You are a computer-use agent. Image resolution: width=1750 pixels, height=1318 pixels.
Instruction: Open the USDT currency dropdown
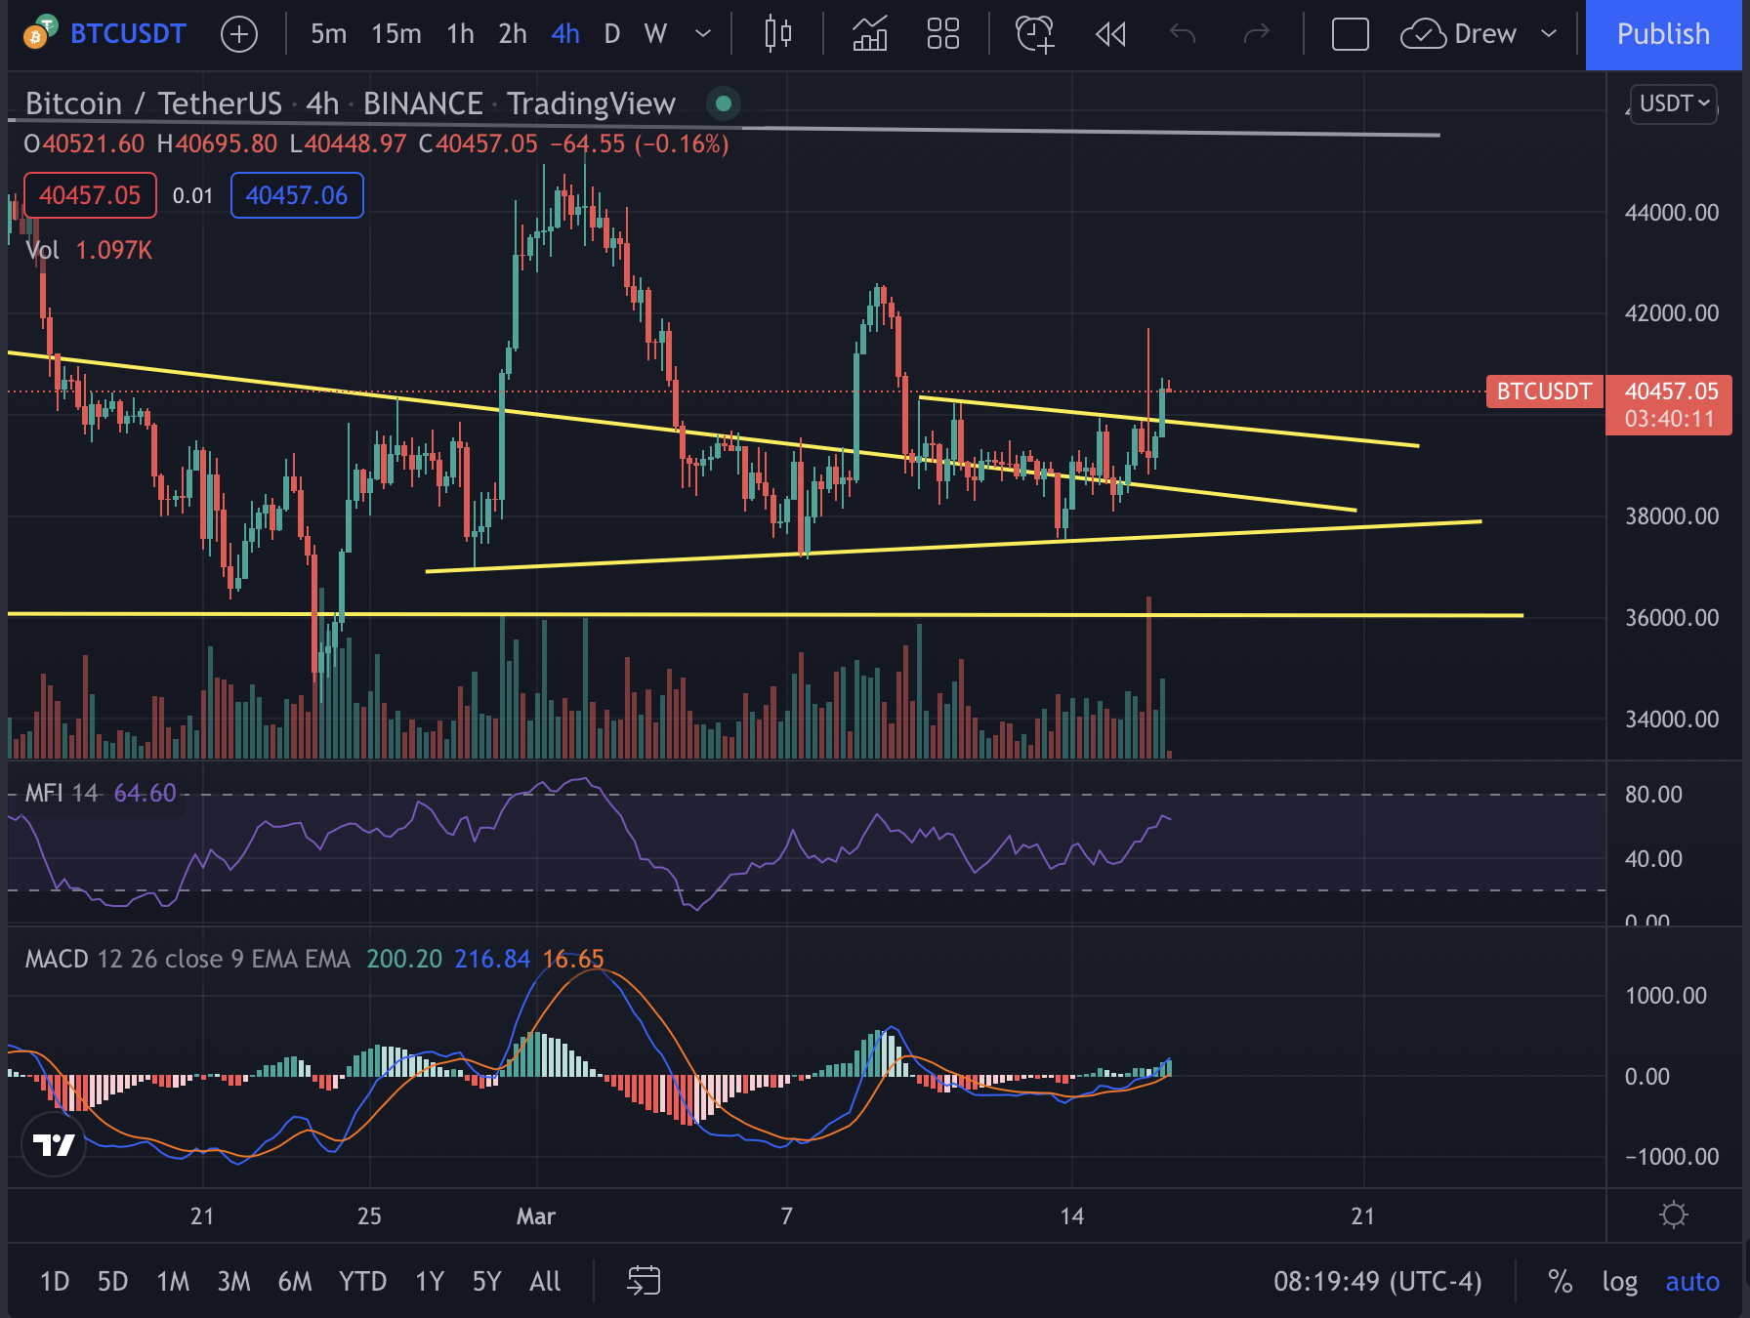click(1674, 103)
